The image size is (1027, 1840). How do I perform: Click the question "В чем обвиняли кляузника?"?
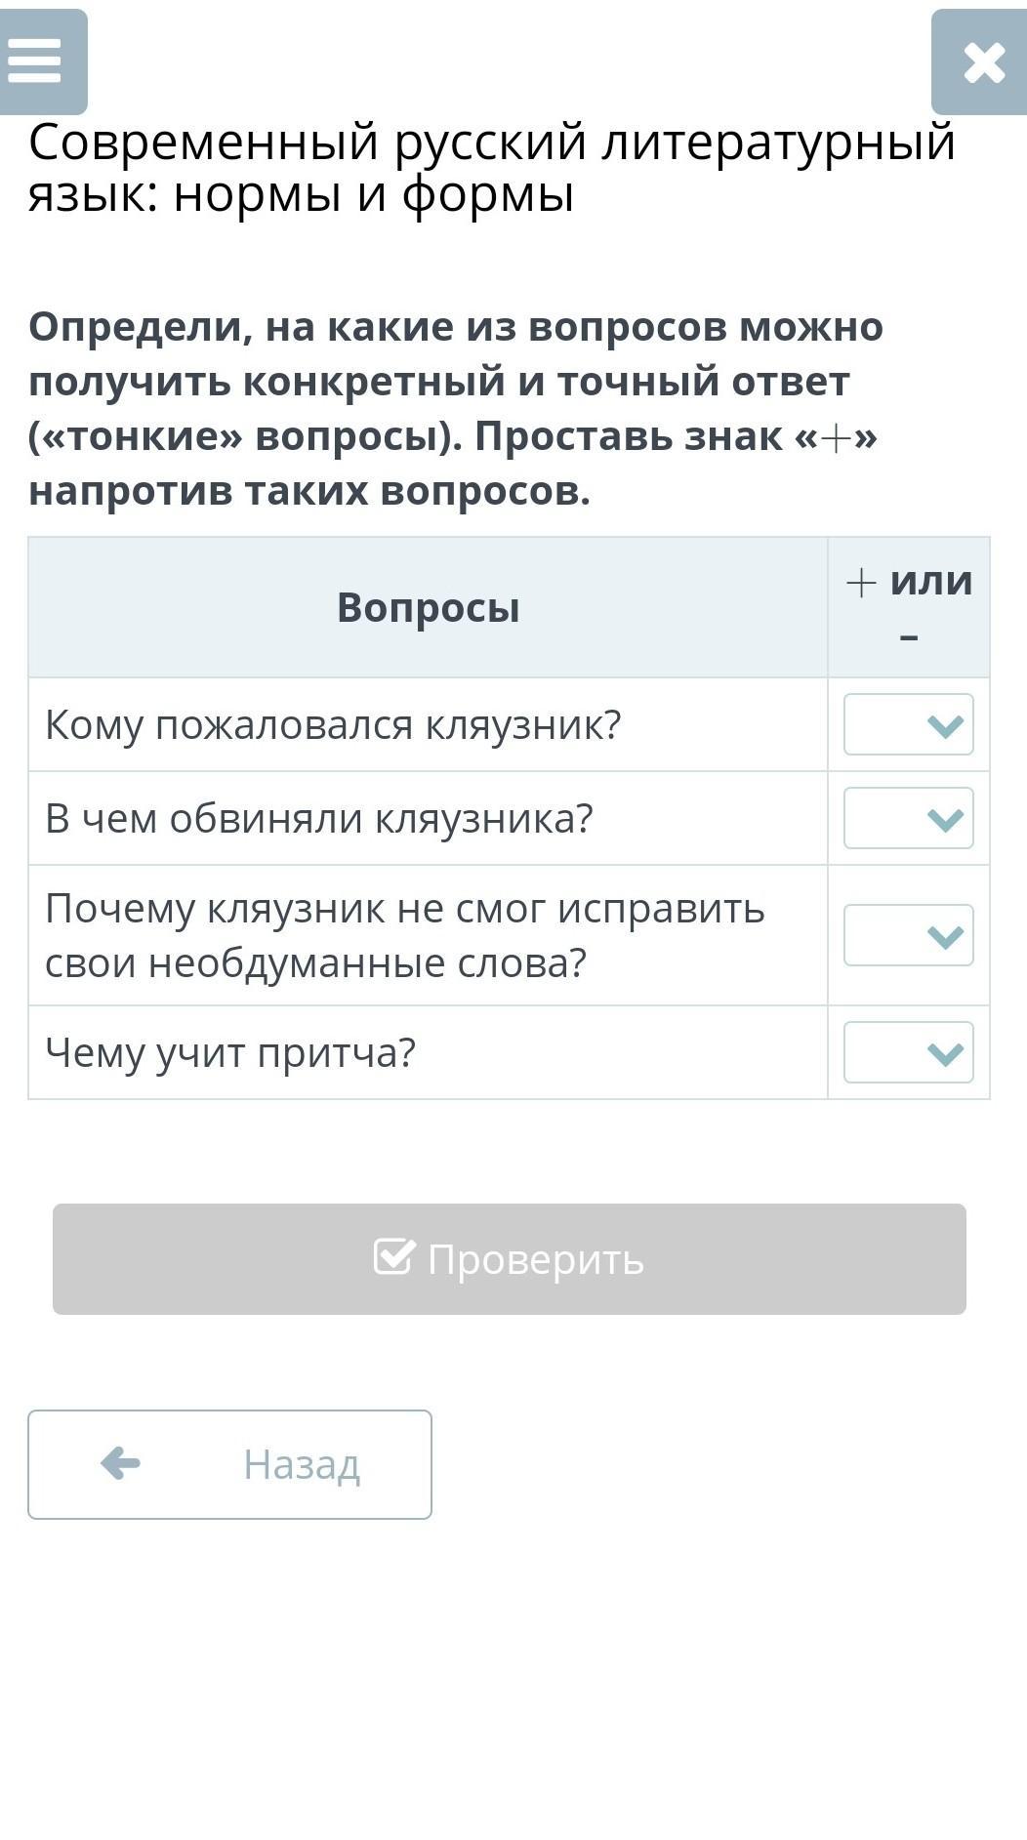pyautogui.click(x=319, y=819)
